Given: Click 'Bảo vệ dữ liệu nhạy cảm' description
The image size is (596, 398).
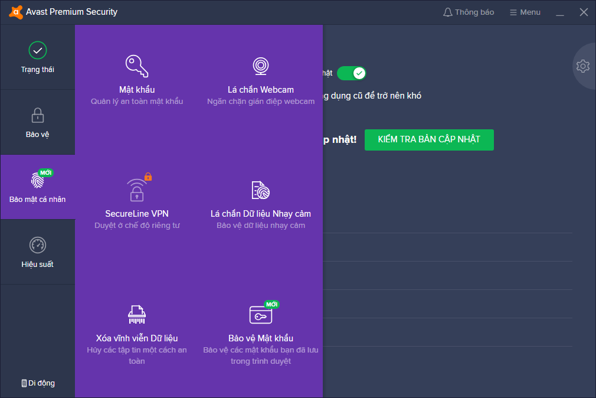Looking at the screenshot, I should (x=261, y=226).
